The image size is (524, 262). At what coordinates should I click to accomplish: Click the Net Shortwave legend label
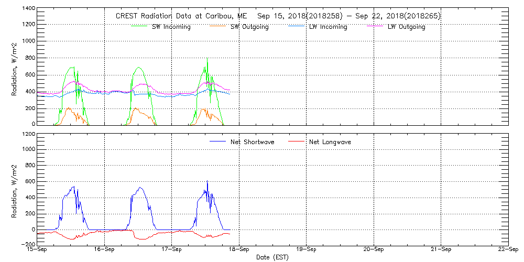tap(252, 142)
